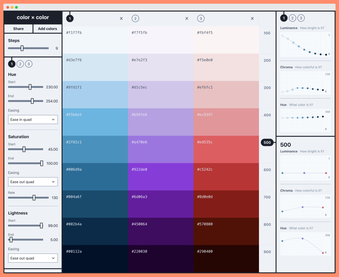339x277 pixels.
Task: Open palette 2 in the analysis panel
Action: pyautogui.click(x=292, y=18)
